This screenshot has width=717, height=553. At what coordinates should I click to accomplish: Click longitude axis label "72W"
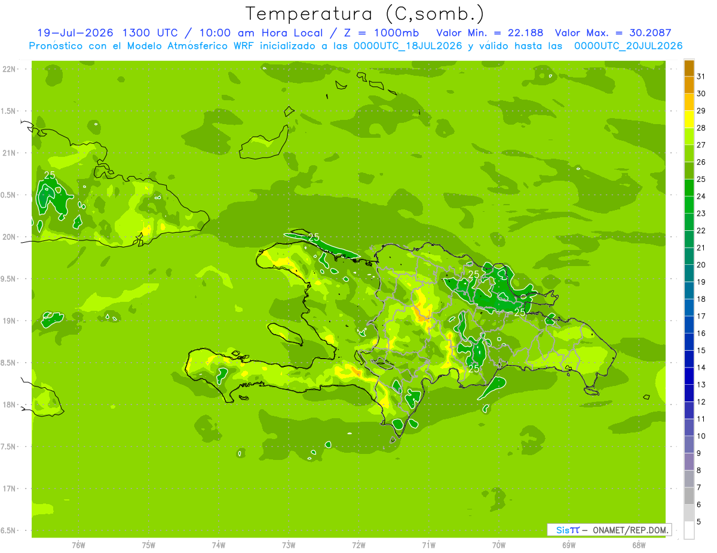click(358, 545)
